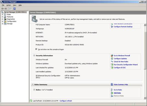Click the Help book toolbar icon
The width and height of the screenshot is (147, 106).
click(x=15, y=9)
